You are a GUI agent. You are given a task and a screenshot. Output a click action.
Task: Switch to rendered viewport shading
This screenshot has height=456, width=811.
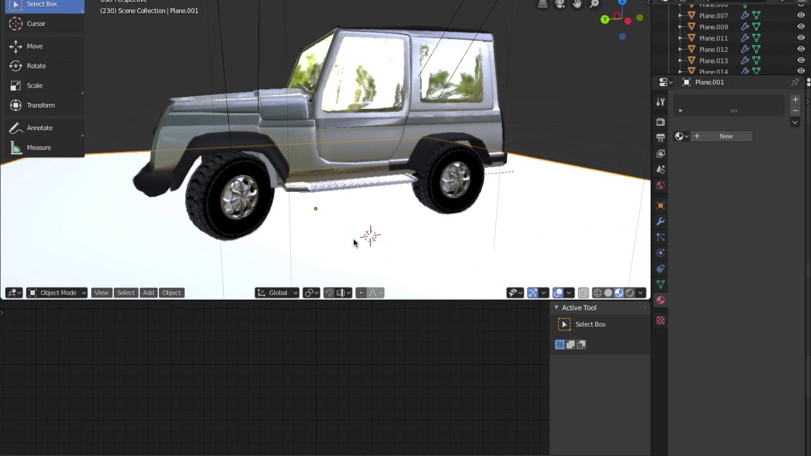630,293
